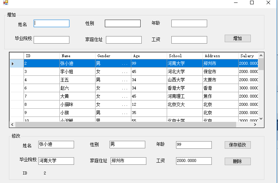278x183 pixels.
Task: Select row header of the 赵六 row
Action: click(17, 88)
